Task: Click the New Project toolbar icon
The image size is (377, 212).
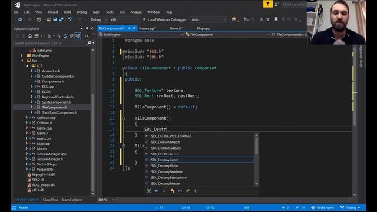Action: click(39, 19)
